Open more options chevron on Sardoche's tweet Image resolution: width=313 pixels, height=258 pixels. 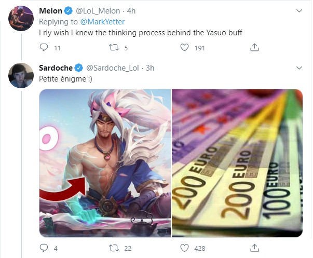[x=299, y=68]
